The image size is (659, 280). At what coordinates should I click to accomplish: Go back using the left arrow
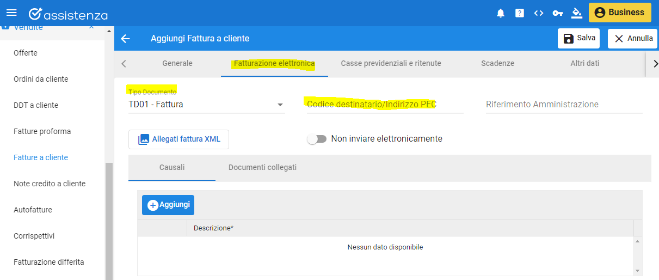[x=126, y=39]
